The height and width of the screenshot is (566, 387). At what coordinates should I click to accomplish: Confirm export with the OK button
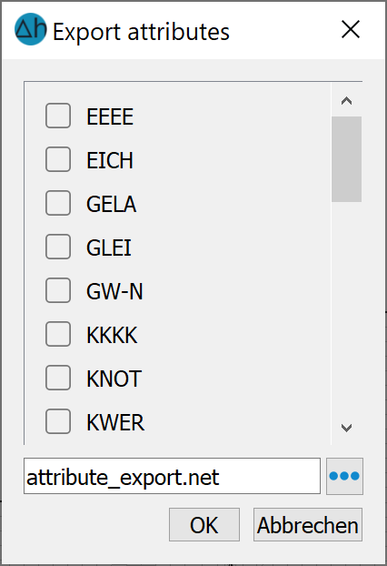pyautogui.click(x=204, y=525)
